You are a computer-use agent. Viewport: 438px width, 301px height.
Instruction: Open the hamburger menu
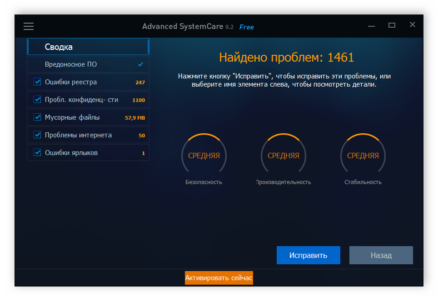point(29,26)
